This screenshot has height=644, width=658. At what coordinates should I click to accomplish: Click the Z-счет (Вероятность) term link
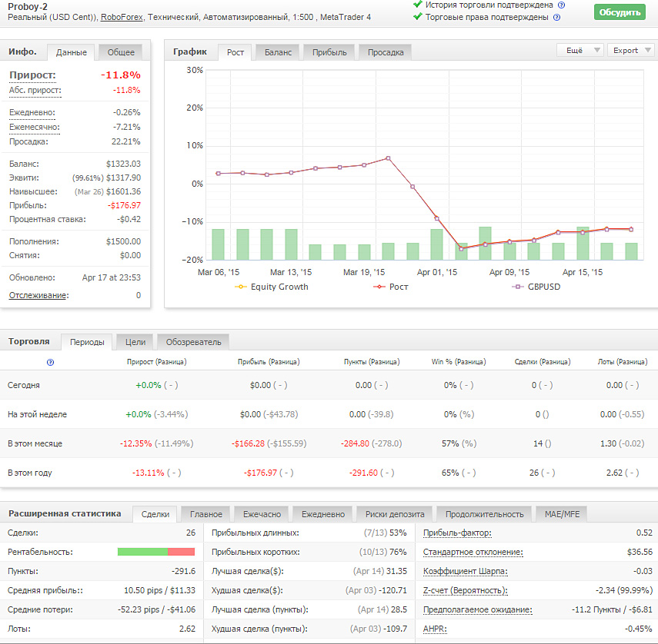pyautogui.click(x=465, y=590)
